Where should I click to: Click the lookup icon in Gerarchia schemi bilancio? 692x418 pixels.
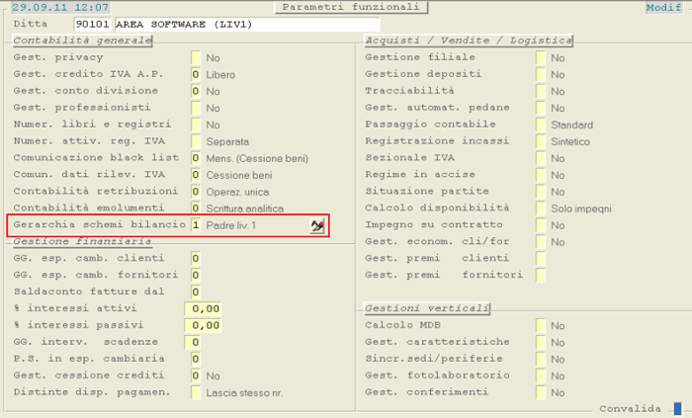coord(317,226)
